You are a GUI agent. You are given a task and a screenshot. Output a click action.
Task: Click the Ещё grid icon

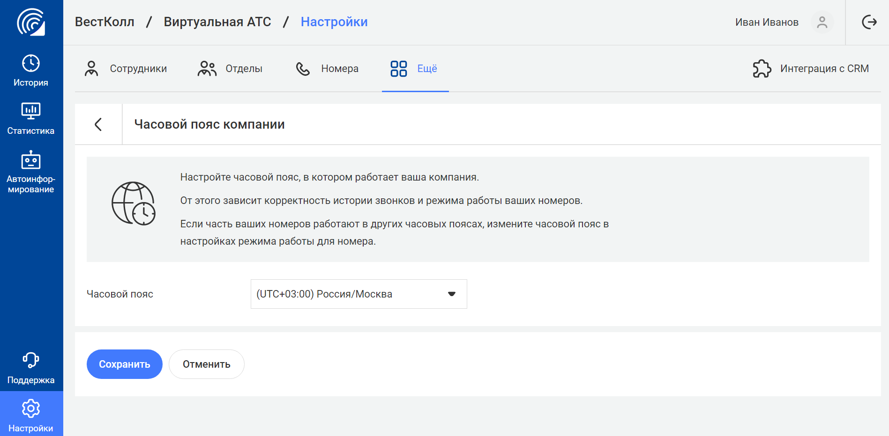pyautogui.click(x=399, y=69)
